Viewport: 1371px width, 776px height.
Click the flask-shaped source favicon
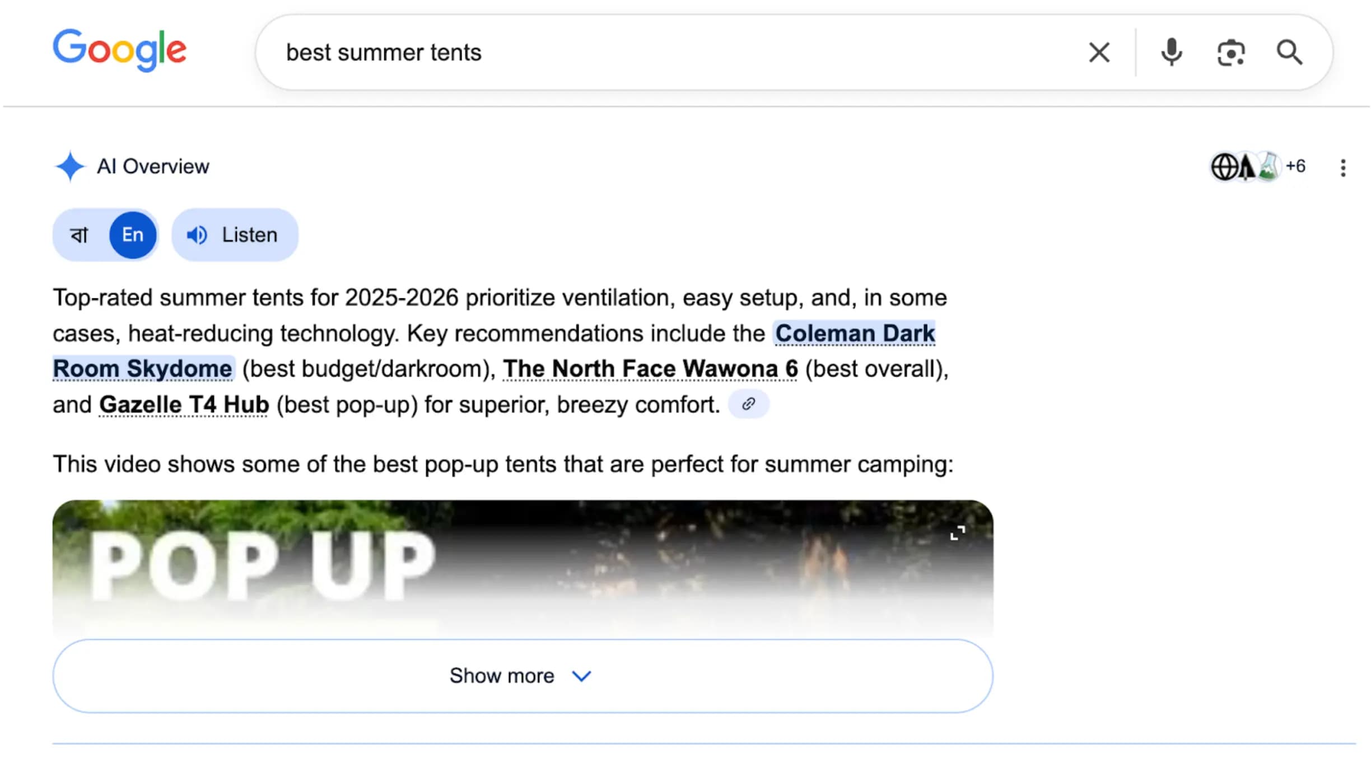1268,167
